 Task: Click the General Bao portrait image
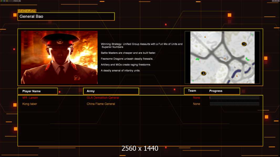[59, 57]
